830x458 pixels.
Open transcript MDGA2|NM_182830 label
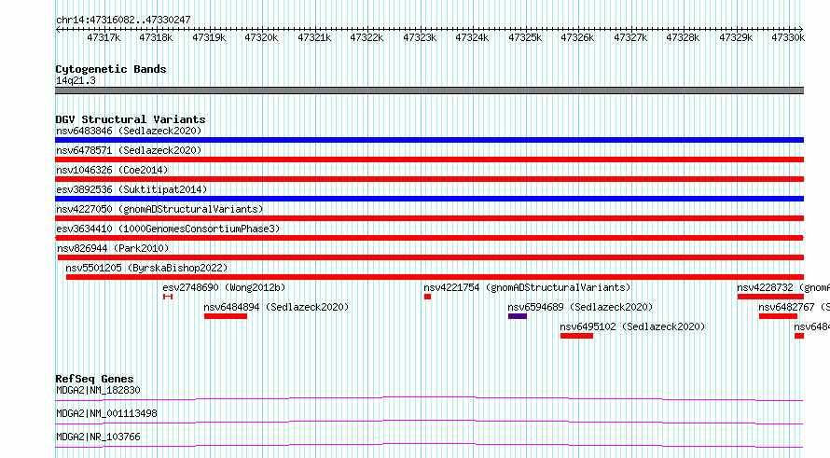point(98,390)
